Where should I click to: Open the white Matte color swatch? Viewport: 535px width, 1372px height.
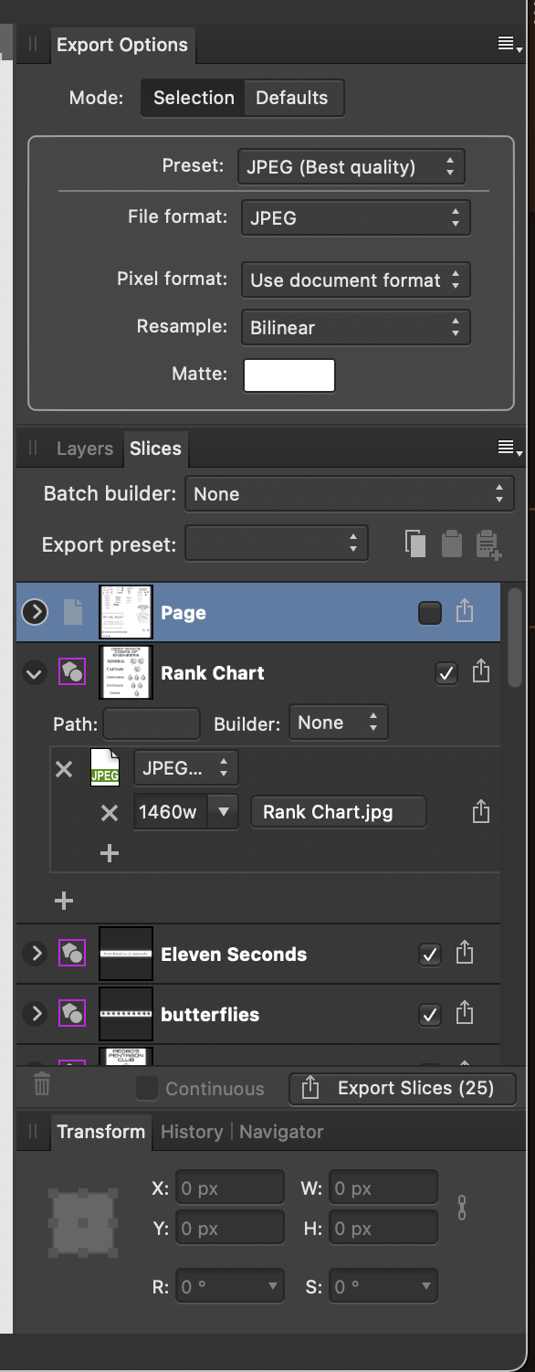point(289,375)
